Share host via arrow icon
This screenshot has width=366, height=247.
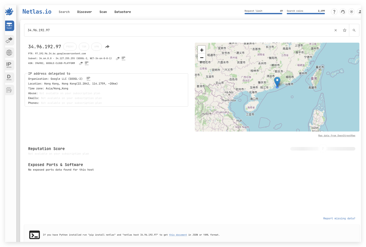[x=107, y=47]
